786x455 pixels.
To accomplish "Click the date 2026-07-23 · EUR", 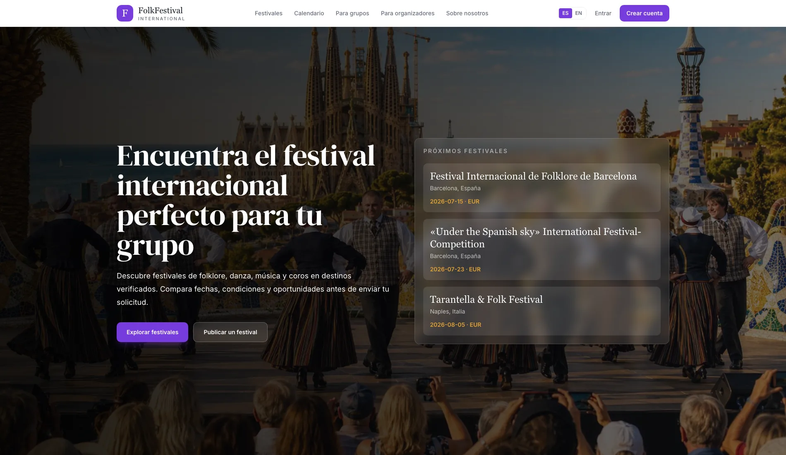I will pyautogui.click(x=455, y=269).
